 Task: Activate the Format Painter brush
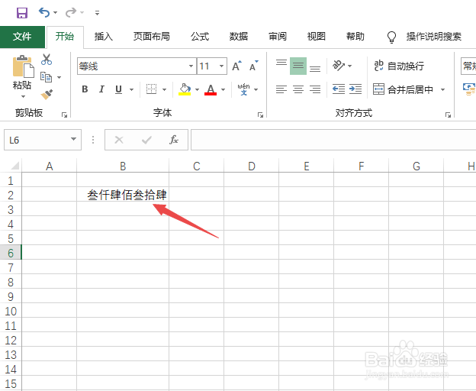point(47,95)
